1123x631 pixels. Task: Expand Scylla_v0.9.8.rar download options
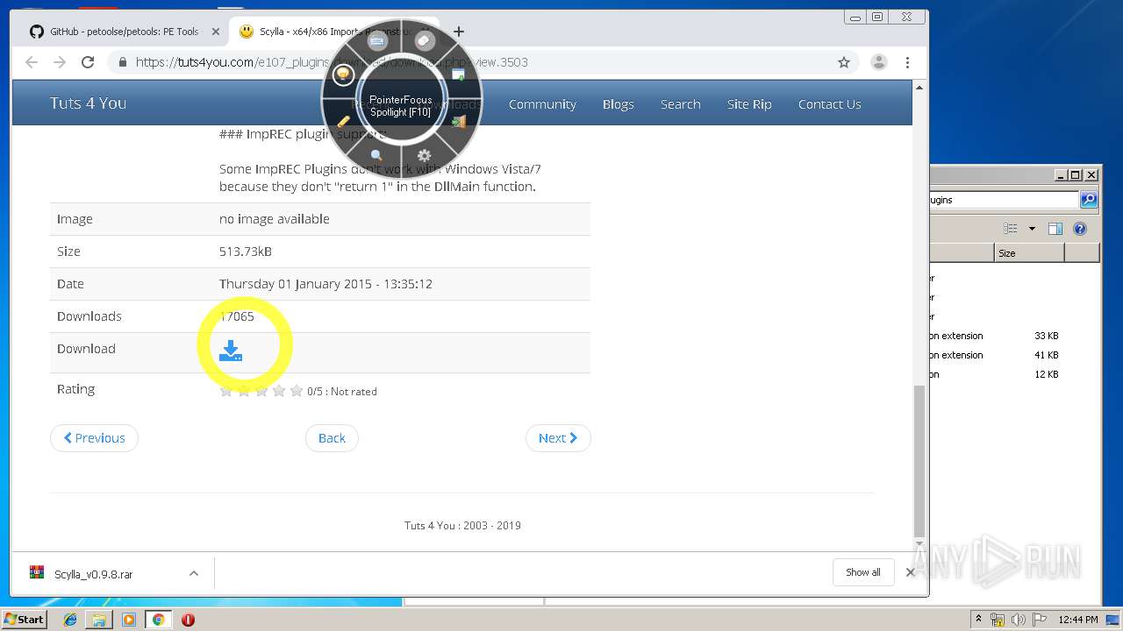(x=193, y=573)
